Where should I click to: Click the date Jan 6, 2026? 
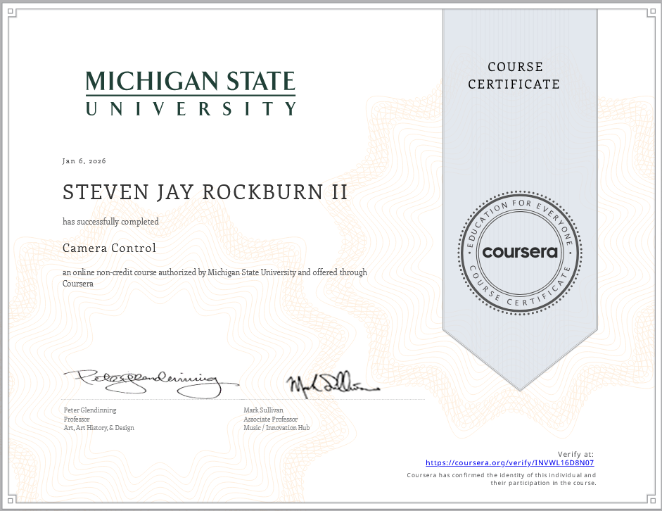[x=84, y=161]
